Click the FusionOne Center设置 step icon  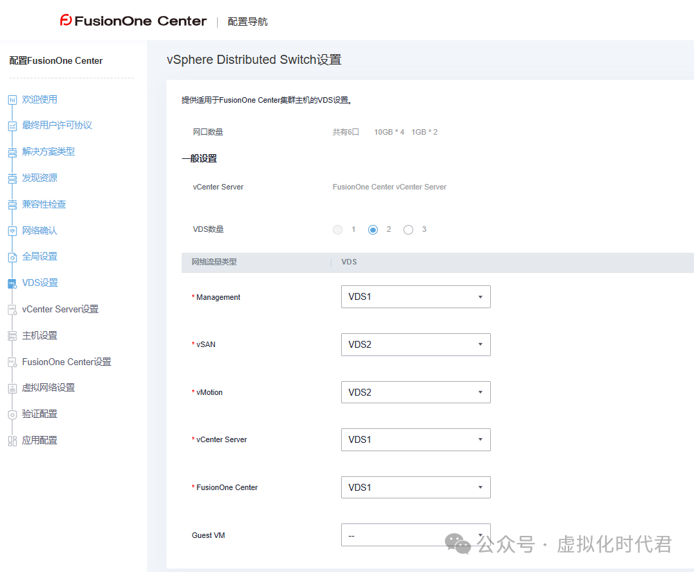tap(12, 362)
